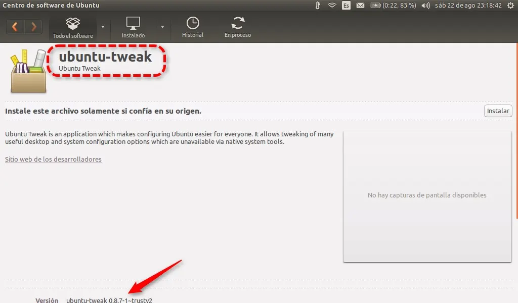Open Sitio web de los desarrolladores link
The image size is (518, 303).
(53, 159)
